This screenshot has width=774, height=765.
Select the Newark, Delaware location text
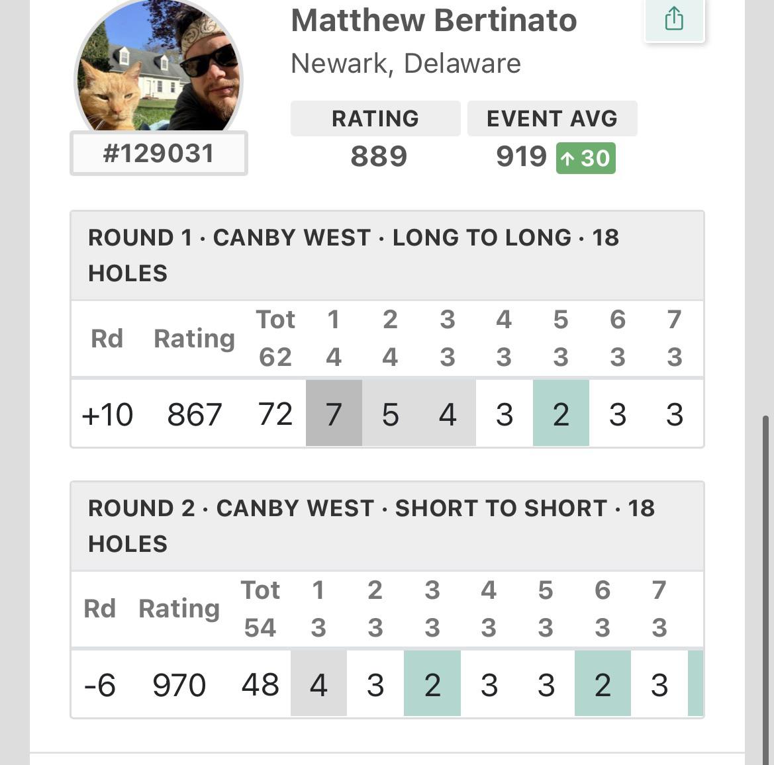pyautogui.click(x=405, y=63)
